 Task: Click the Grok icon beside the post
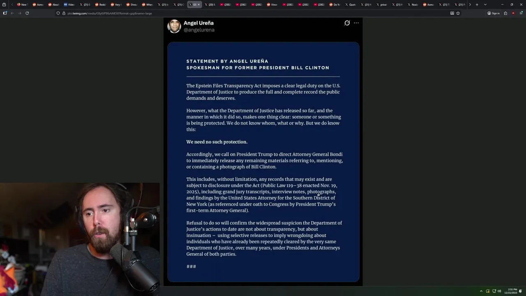click(x=347, y=23)
